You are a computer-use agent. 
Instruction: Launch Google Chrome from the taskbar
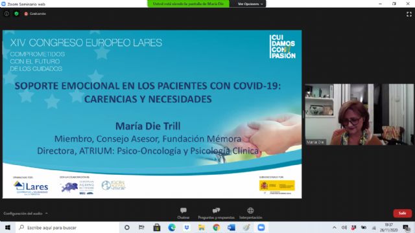tap(216, 227)
